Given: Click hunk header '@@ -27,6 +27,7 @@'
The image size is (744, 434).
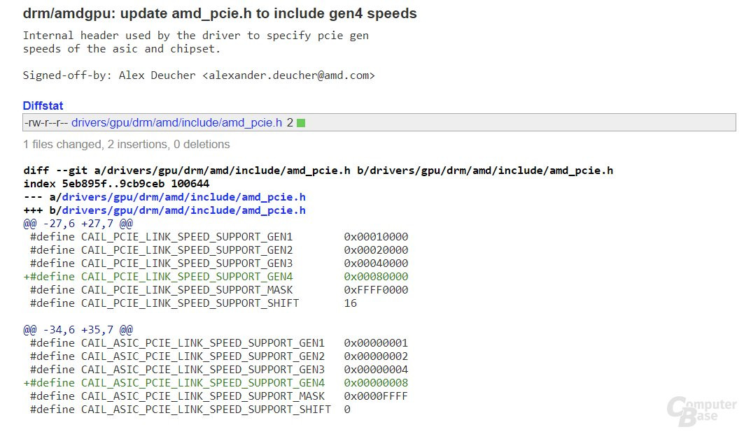Looking at the screenshot, I should (x=78, y=224).
